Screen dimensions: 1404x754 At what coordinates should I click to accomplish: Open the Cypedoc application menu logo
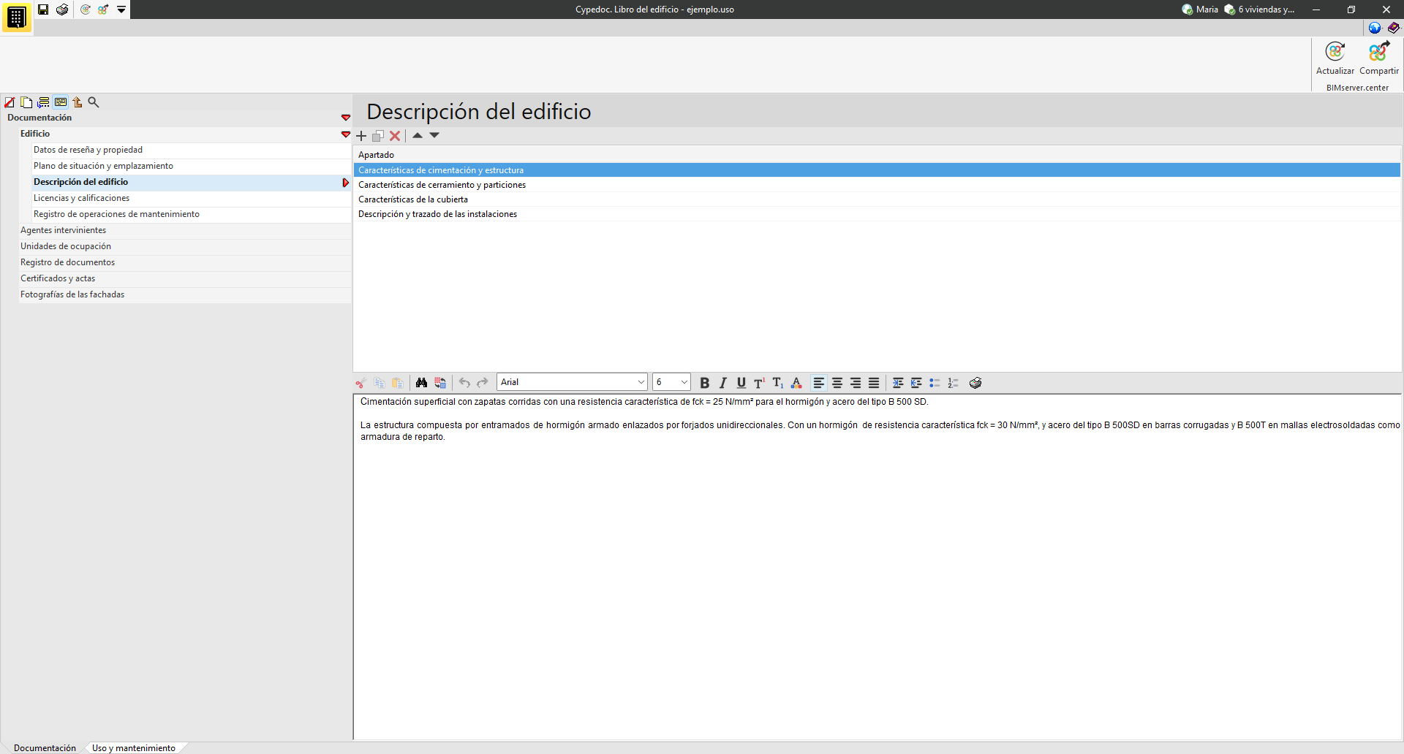pyautogui.click(x=16, y=17)
